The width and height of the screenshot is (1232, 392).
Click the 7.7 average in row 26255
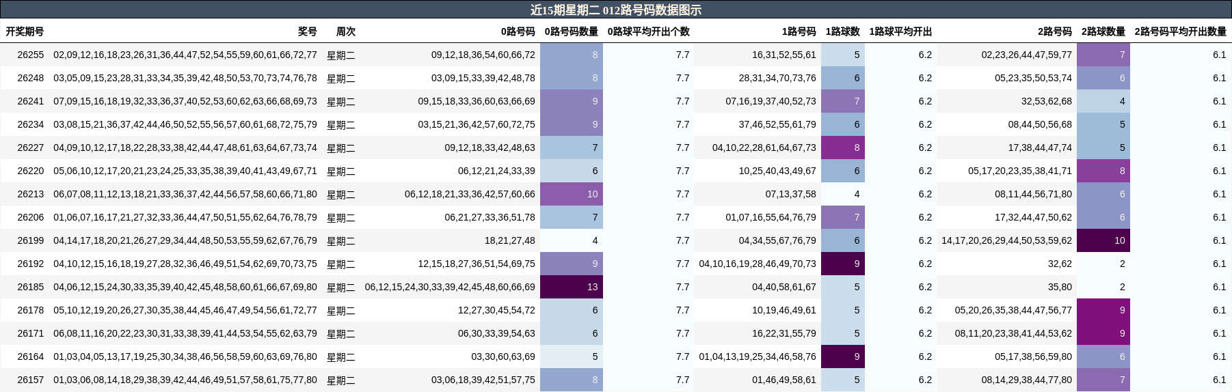tap(682, 55)
